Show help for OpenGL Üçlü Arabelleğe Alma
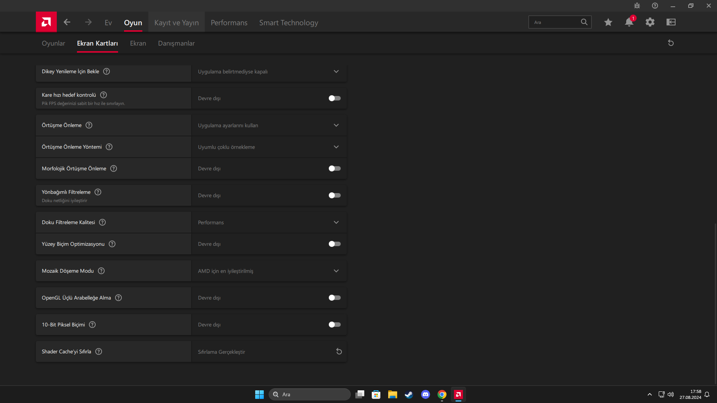The width and height of the screenshot is (717, 403). click(118, 298)
